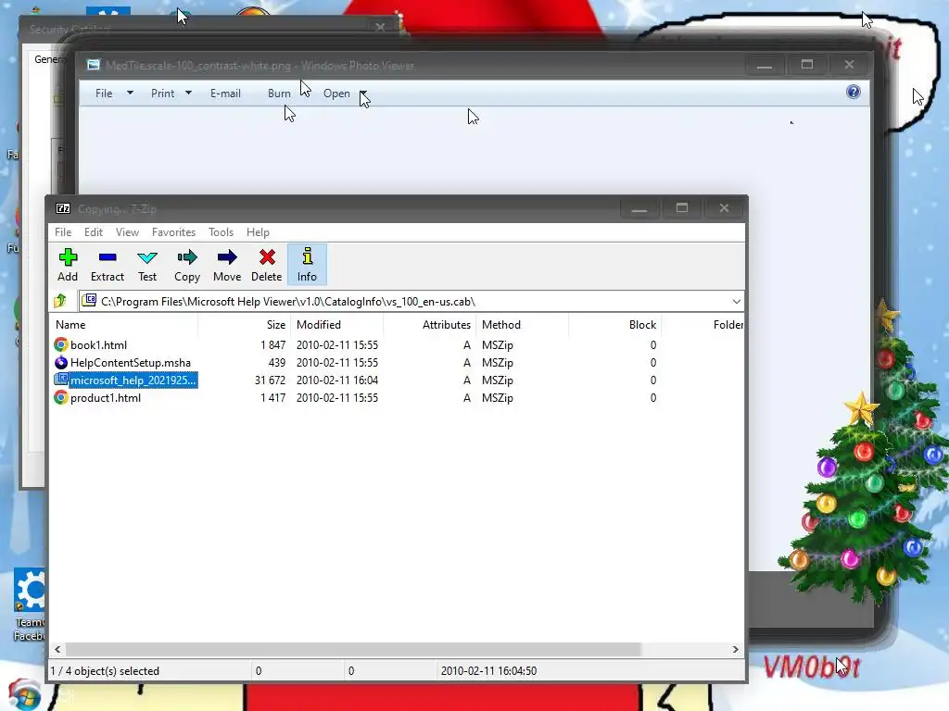Image resolution: width=949 pixels, height=711 pixels.
Task: Click the icon beside the microsoft_help_2021925 file
Action: 60,380
